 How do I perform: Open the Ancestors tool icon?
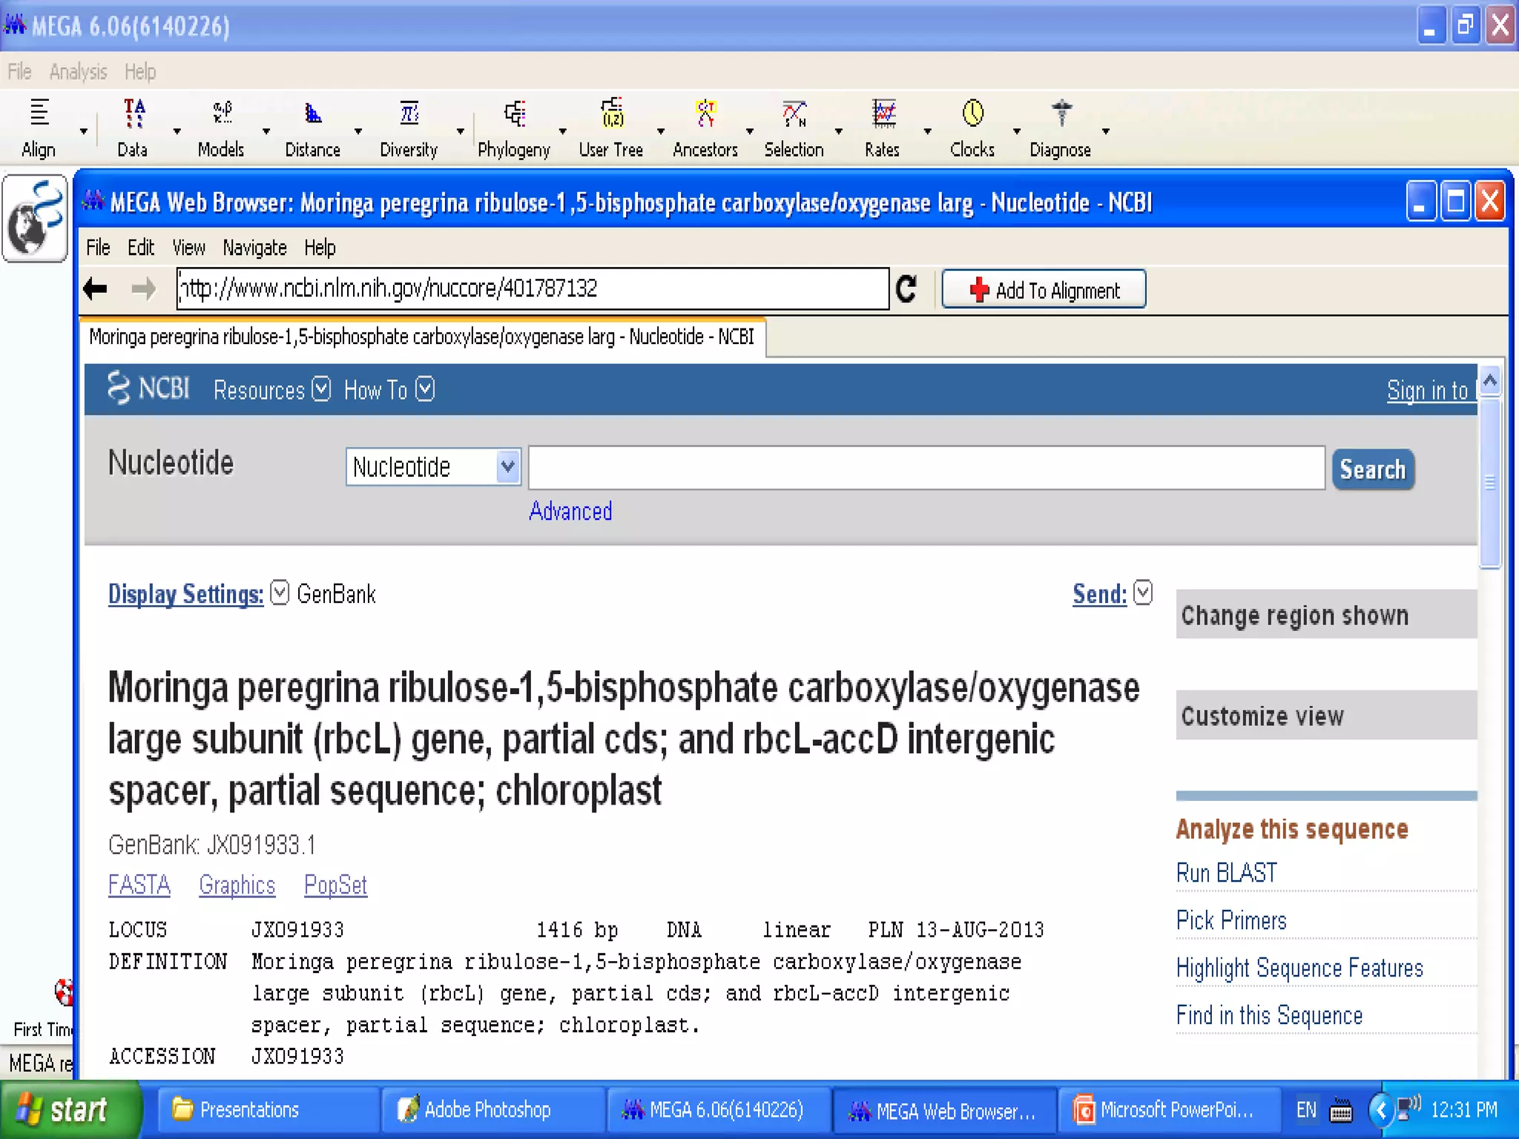[x=705, y=128]
